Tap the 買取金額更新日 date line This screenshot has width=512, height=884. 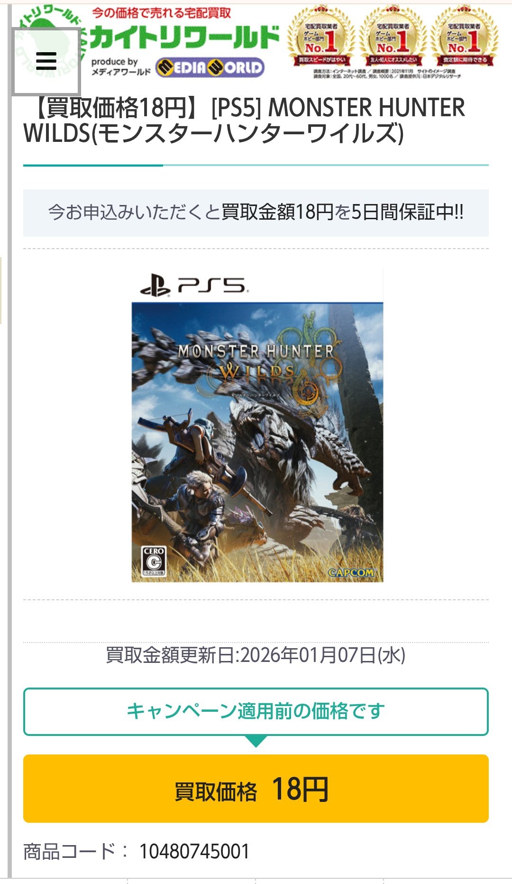click(256, 655)
